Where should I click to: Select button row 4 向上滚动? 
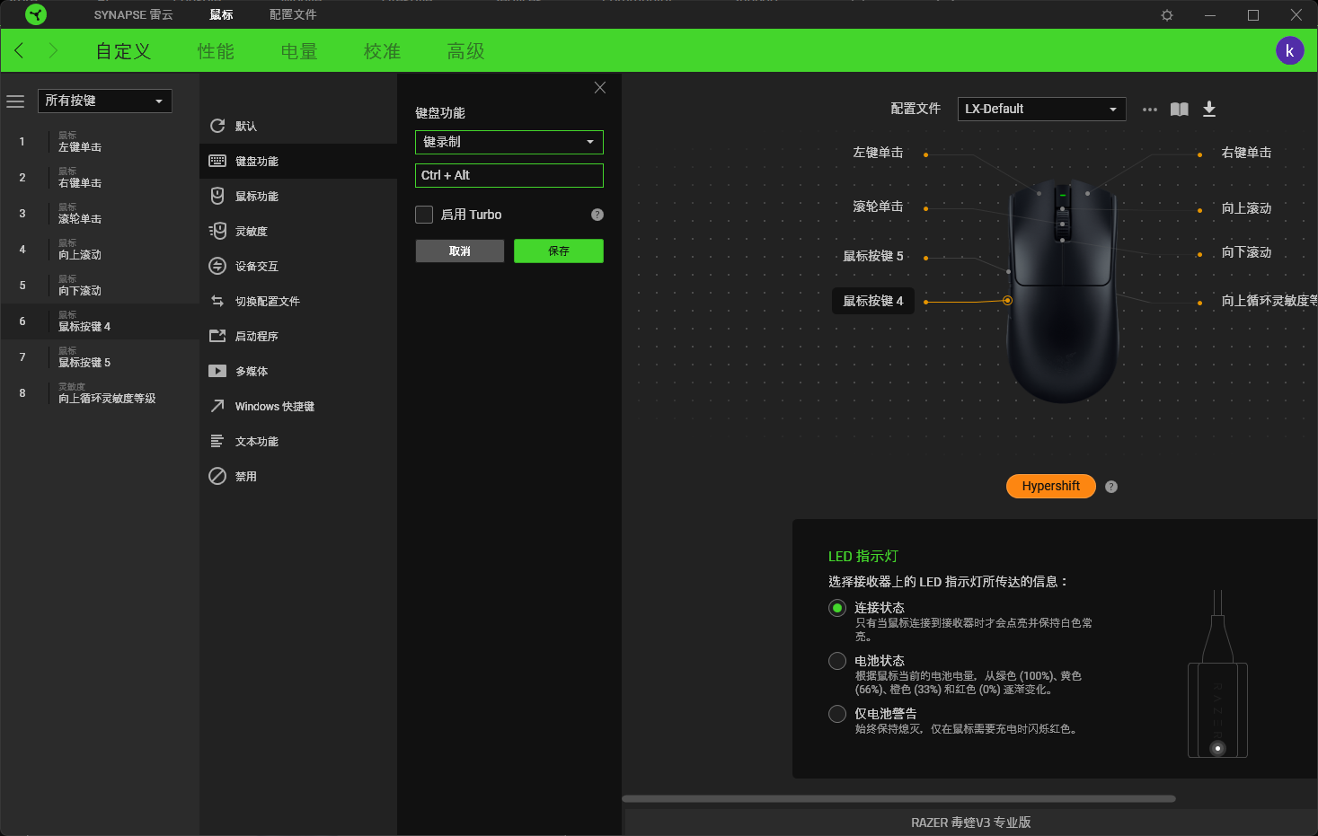[100, 250]
